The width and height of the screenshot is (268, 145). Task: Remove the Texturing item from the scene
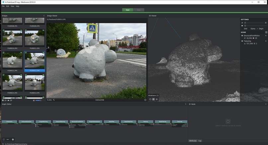266,41
